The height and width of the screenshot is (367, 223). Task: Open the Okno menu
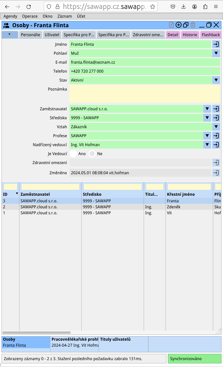[x=47, y=16]
